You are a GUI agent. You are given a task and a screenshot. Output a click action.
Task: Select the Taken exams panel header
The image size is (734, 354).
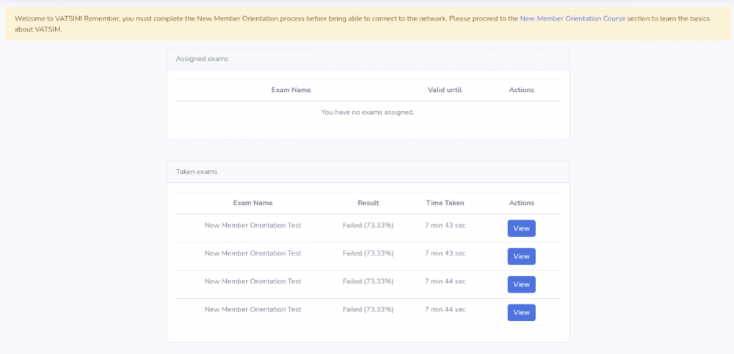click(x=197, y=172)
